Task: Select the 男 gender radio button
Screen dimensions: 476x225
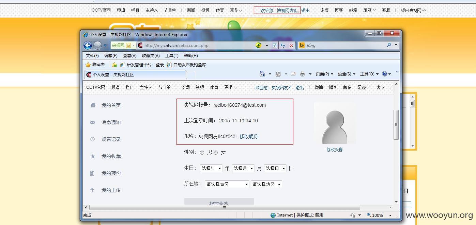Action: pyautogui.click(x=202, y=153)
